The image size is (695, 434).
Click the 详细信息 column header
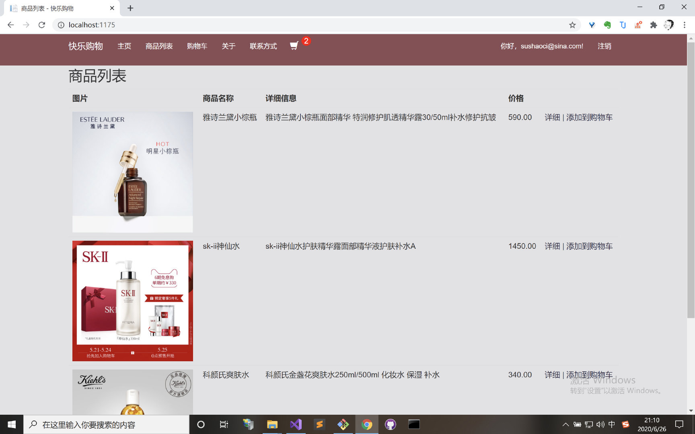[x=281, y=98]
